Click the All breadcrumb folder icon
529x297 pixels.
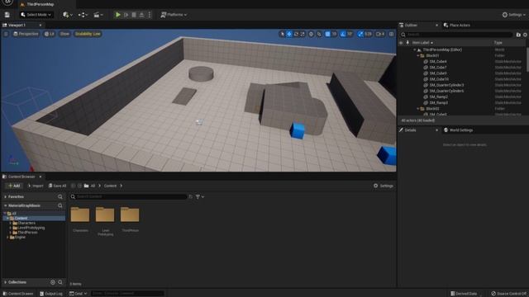coord(86,186)
